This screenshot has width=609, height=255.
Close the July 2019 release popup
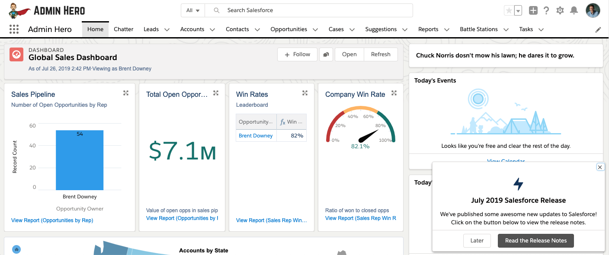(x=599, y=167)
